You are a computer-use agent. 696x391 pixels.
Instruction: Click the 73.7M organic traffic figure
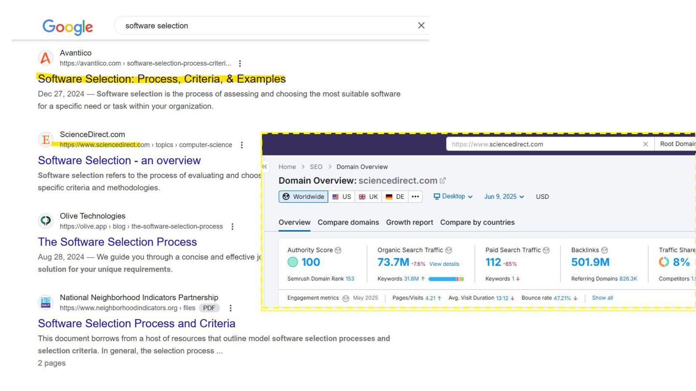point(393,262)
